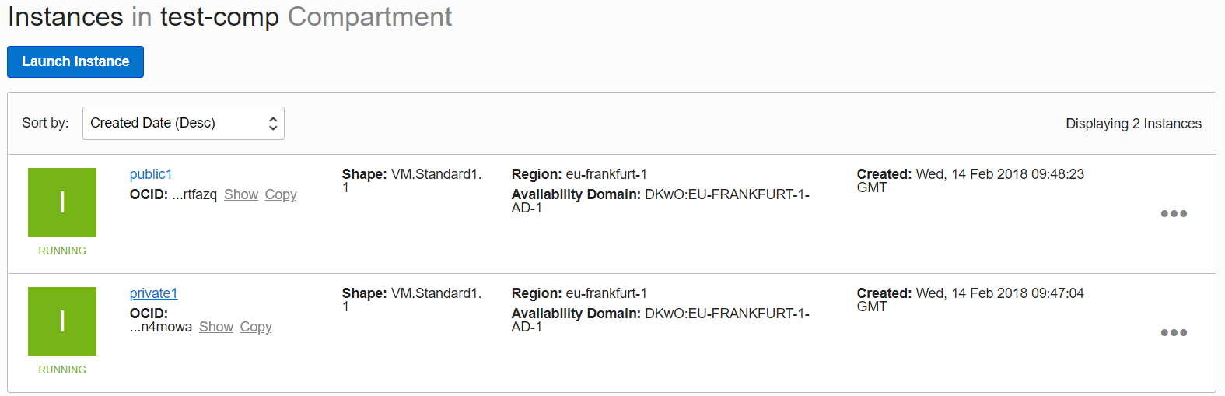Click the green instance icon for public1
The width and height of the screenshot is (1225, 396).
tap(62, 202)
